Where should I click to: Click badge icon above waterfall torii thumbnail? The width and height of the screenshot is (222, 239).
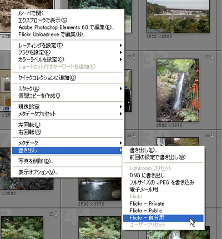210,57
